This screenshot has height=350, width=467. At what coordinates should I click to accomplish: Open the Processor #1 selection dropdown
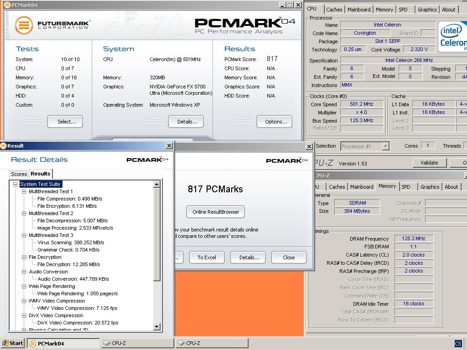point(386,146)
